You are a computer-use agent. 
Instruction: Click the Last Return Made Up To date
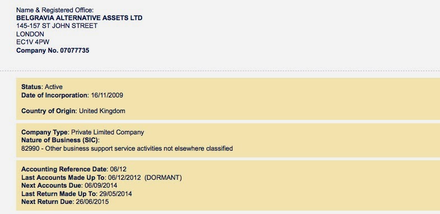pyautogui.click(x=116, y=194)
